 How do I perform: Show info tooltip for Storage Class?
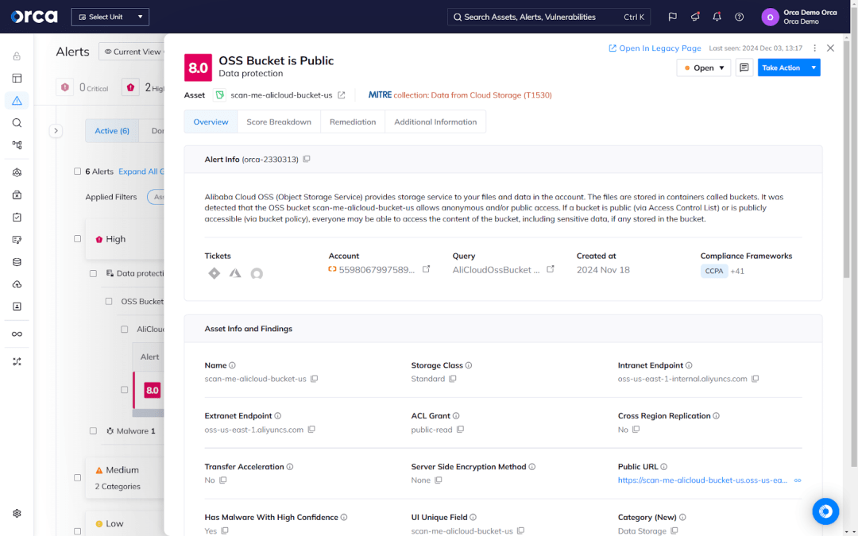tap(469, 365)
